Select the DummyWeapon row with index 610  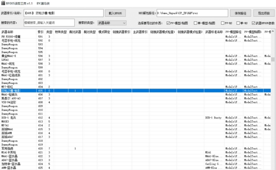[x=135, y=110]
